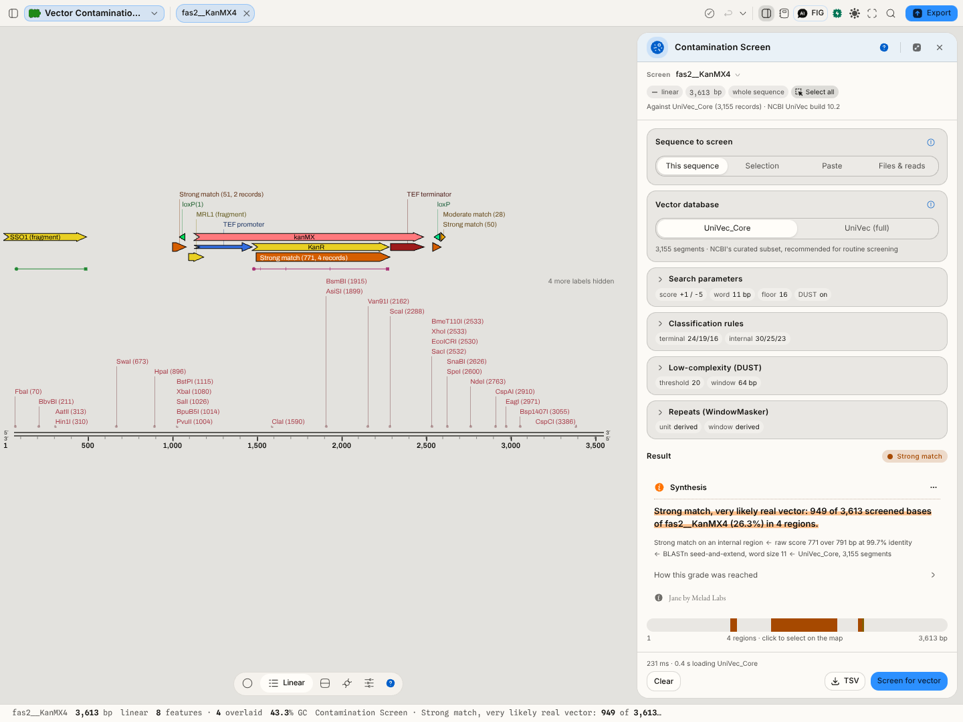Open display settings sliders icon in bottom toolbar
The height and width of the screenshot is (722, 963).
coord(369,683)
